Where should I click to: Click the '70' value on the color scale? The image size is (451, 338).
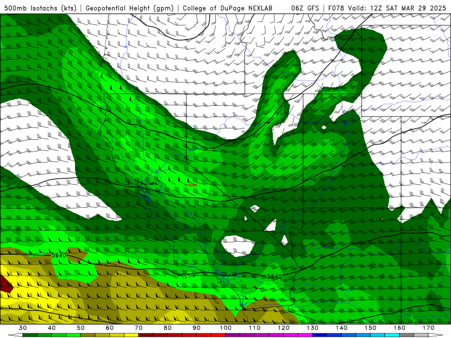[x=139, y=328]
